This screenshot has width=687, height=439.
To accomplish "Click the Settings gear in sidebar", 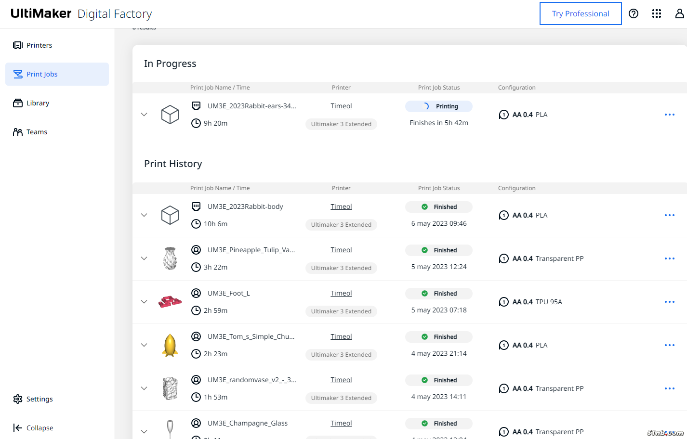I will (33, 399).
